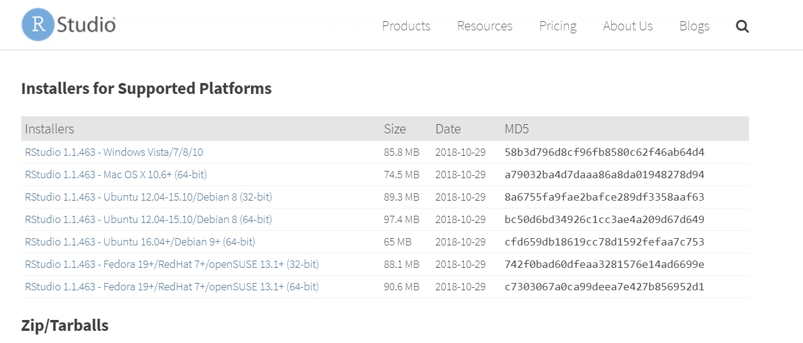This screenshot has height=343, width=803.
Task: Select MD5 hash 58b3d796d8cf96fb8580c62f46ab64d4
Action: click(x=604, y=152)
